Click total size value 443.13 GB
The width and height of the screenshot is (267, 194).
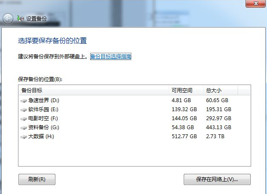click(x=218, y=127)
